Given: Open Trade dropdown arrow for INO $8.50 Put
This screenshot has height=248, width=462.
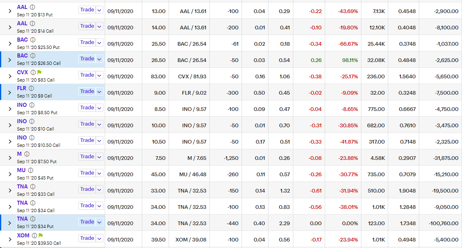Looking at the screenshot, I should point(99,108).
